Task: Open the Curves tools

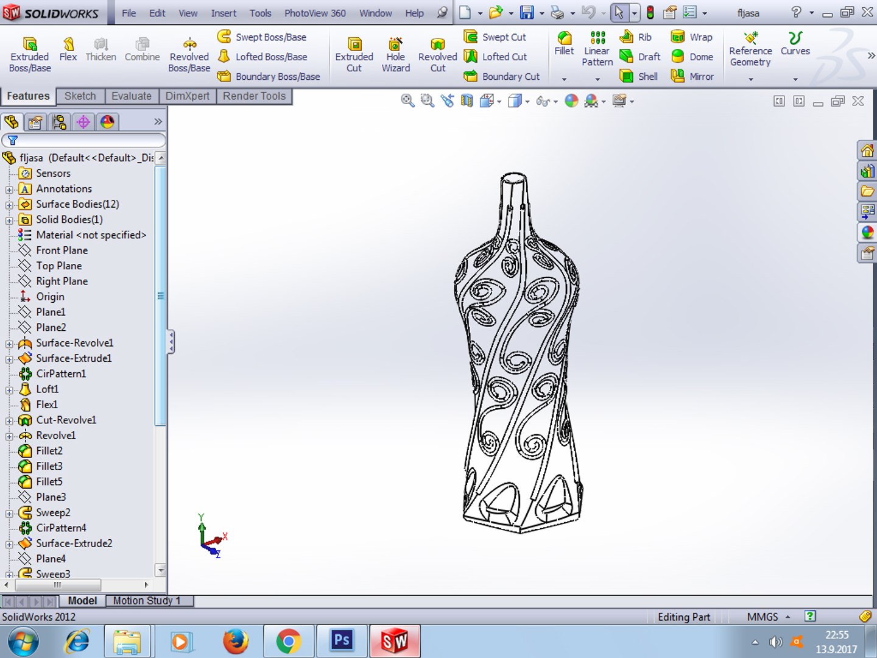Action: coord(795,44)
